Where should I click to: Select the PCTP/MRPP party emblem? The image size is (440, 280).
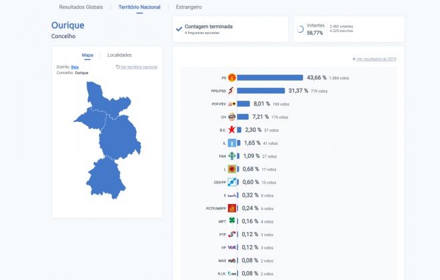(232, 208)
